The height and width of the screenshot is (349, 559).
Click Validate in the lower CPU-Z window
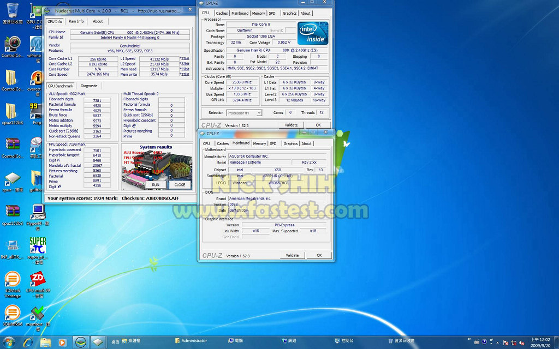click(x=292, y=255)
